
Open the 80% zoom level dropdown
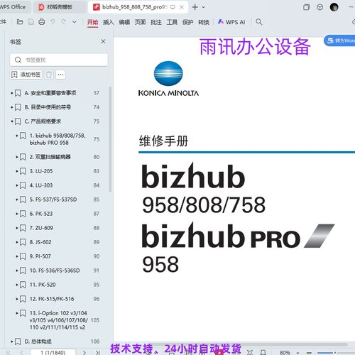tap(297, 353)
